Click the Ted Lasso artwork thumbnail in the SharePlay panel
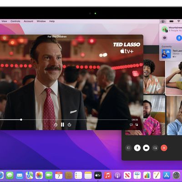Image resolution: width=182 pixels, height=182 pixels. pyautogui.click(x=166, y=54)
